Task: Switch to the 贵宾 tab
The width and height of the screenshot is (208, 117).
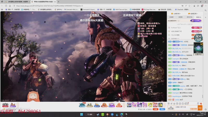Action: point(190,17)
